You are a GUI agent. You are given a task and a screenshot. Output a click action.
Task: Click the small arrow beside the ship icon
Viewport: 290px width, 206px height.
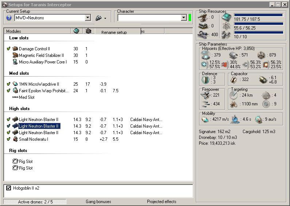[105, 18]
